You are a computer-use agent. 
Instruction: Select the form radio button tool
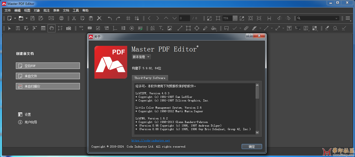[132, 28]
